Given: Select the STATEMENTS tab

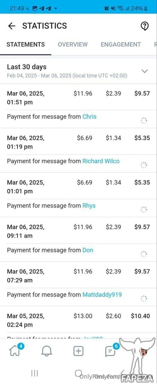Looking at the screenshot, I should click(26, 44).
